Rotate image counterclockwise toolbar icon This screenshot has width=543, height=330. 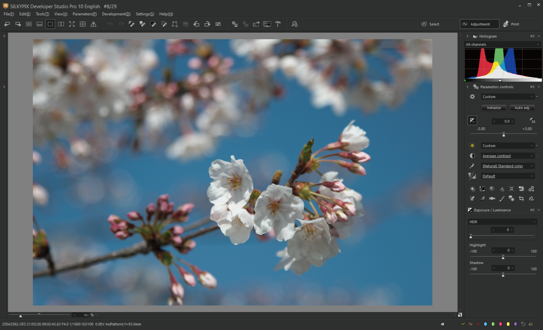pos(196,24)
